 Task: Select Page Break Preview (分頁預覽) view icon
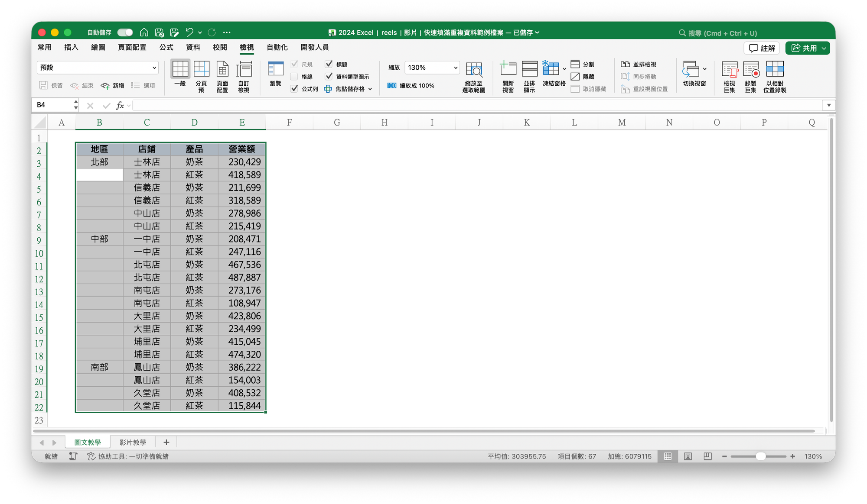click(x=201, y=69)
